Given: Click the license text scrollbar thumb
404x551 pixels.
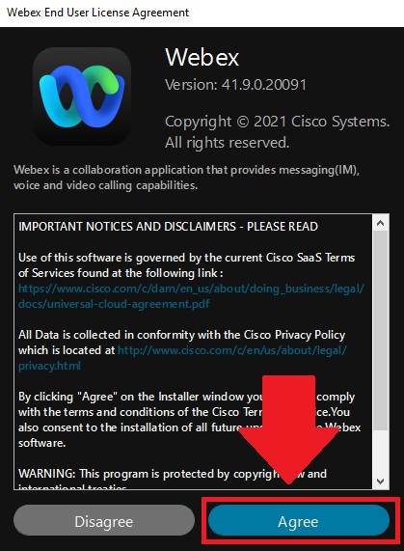Looking at the screenshot, I should [380, 330].
